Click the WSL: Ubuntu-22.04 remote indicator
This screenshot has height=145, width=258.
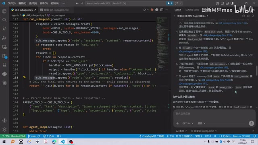[13, 136]
